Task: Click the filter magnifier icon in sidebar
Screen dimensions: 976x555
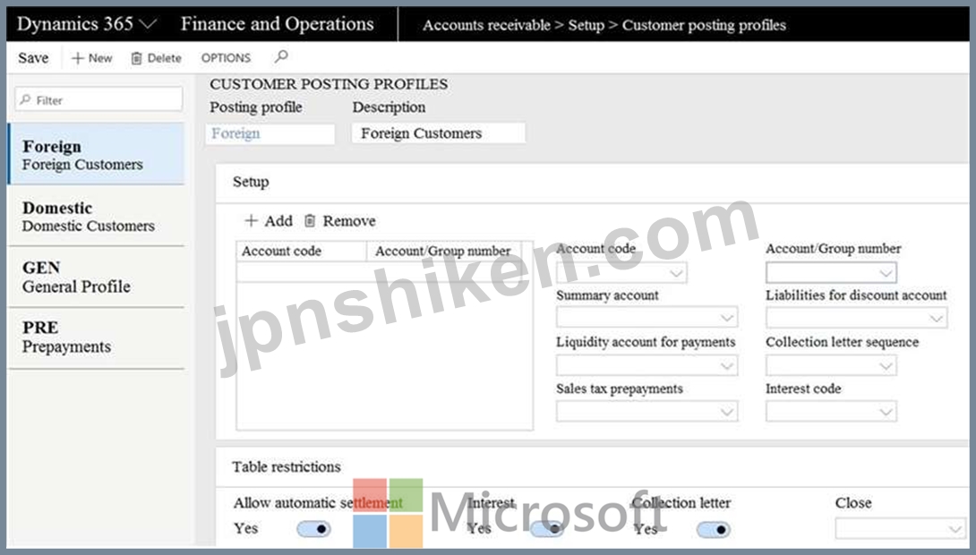Action: pos(26,99)
